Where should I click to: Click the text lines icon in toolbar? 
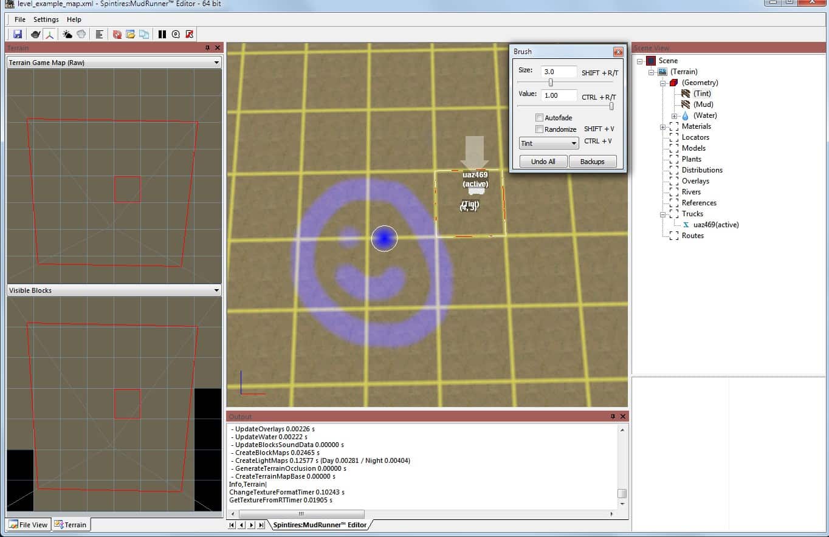pyautogui.click(x=99, y=35)
